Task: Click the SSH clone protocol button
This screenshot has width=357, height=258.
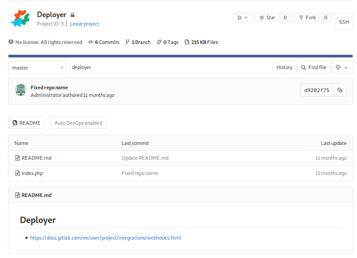Action: tap(343, 22)
